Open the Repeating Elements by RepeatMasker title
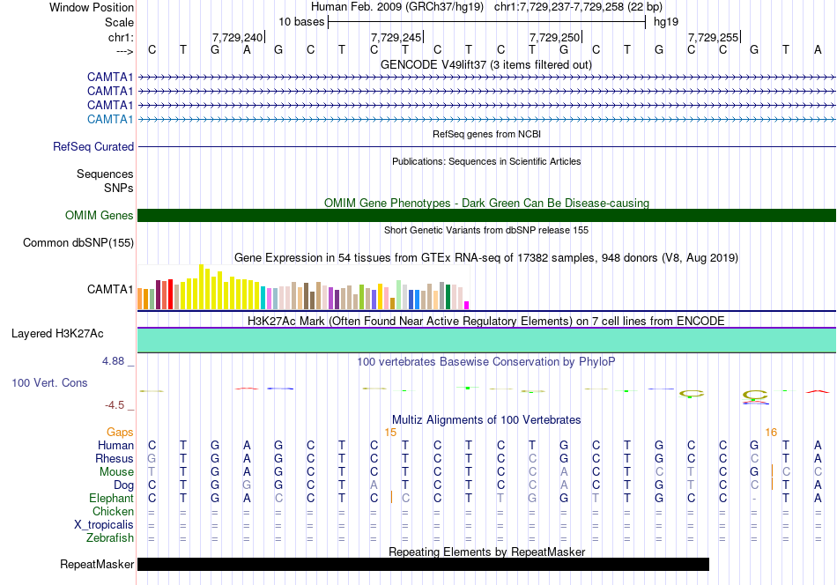Screen dimensions: 837x585 coord(486,552)
